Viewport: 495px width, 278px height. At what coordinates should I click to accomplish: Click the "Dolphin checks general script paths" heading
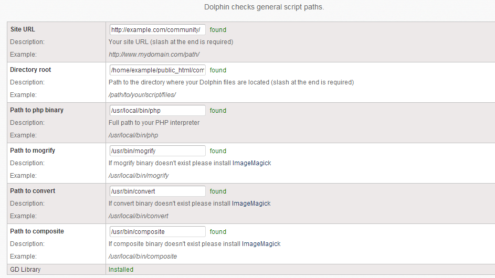click(x=264, y=7)
